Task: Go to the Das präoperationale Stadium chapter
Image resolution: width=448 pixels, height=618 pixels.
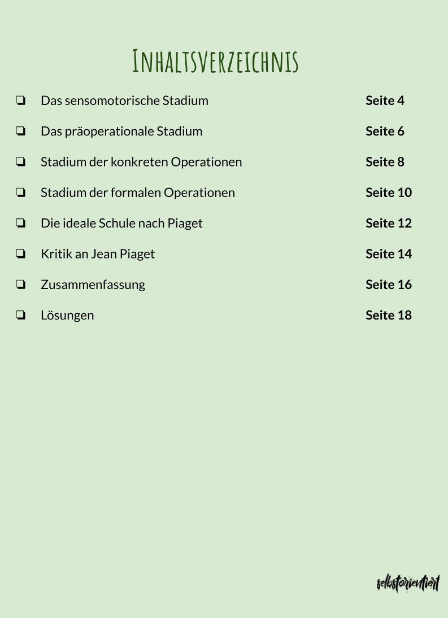Action: coord(121,131)
